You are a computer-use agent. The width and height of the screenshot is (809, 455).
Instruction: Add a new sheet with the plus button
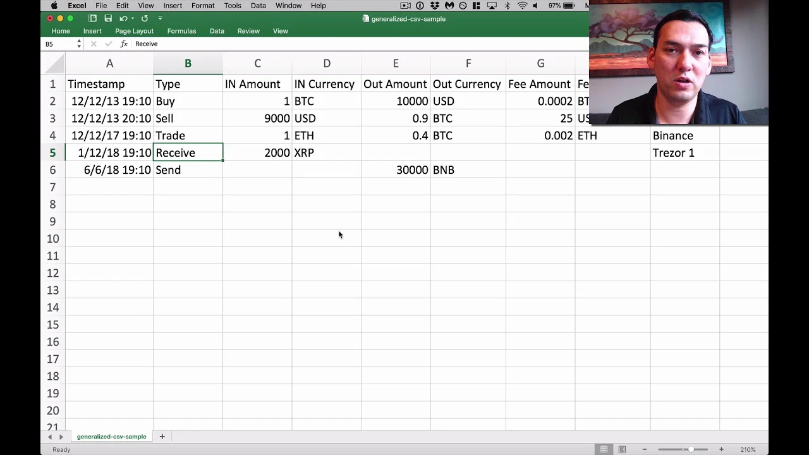click(162, 436)
